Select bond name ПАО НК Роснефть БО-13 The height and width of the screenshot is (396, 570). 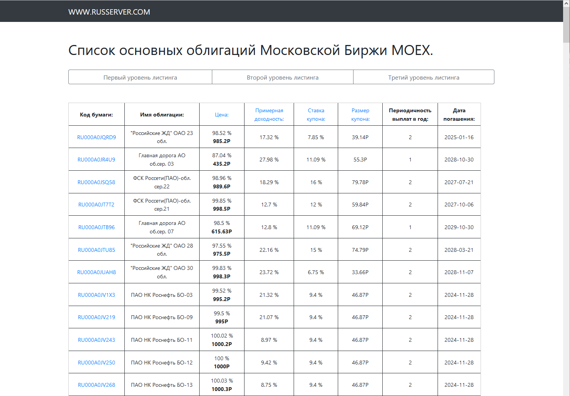(x=162, y=385)
